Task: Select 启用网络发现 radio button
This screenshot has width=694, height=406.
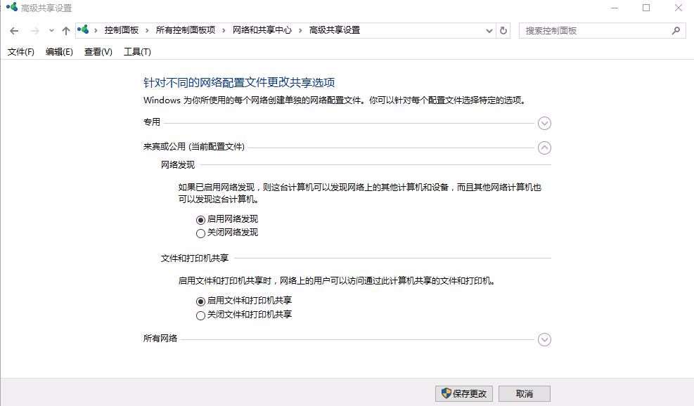Action: (x=200, y=220)
